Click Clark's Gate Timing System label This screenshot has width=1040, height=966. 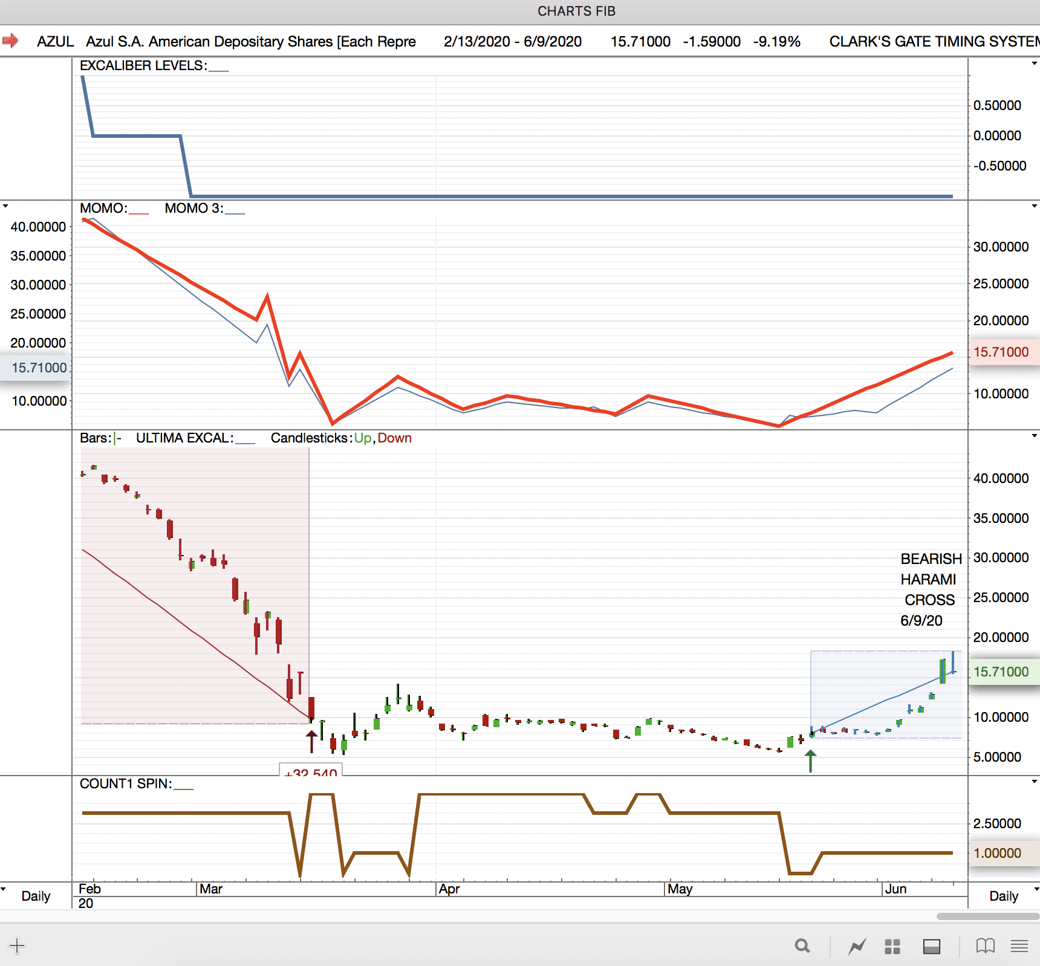point(935,42)
